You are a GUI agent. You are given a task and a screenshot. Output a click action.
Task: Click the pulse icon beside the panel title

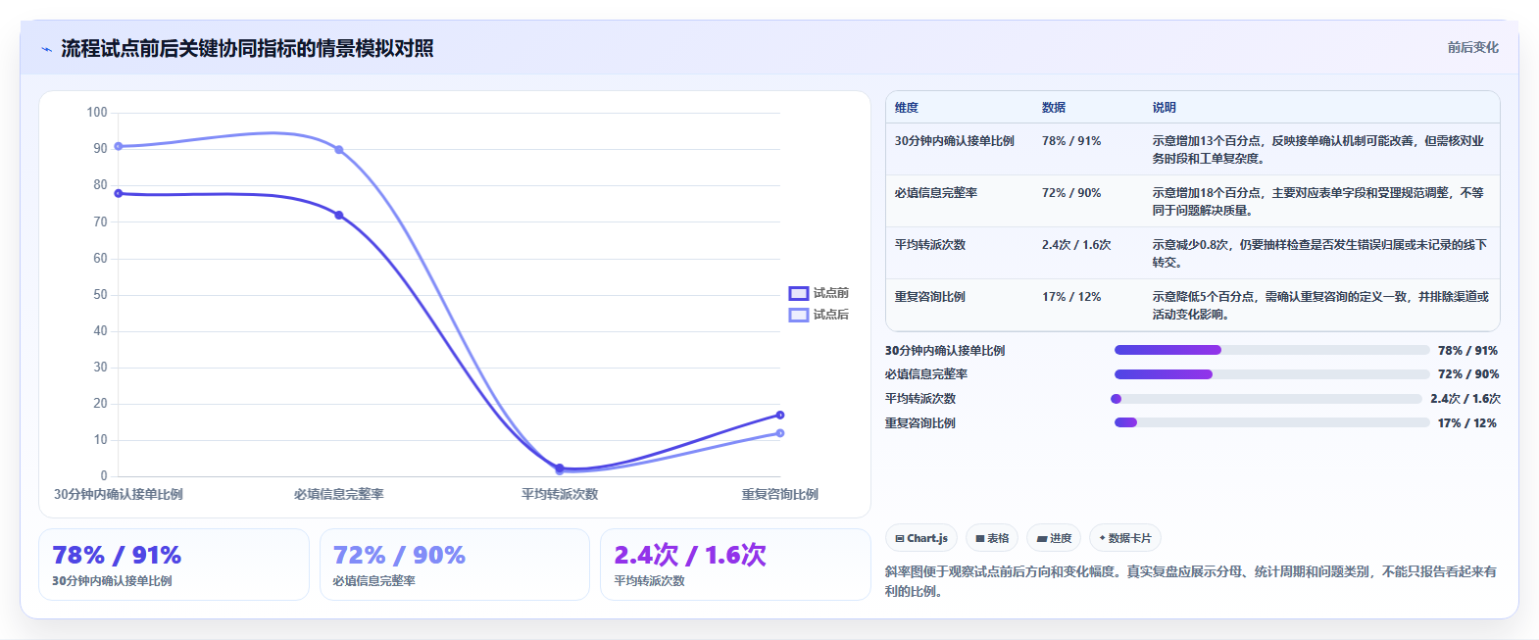[46, 49]
